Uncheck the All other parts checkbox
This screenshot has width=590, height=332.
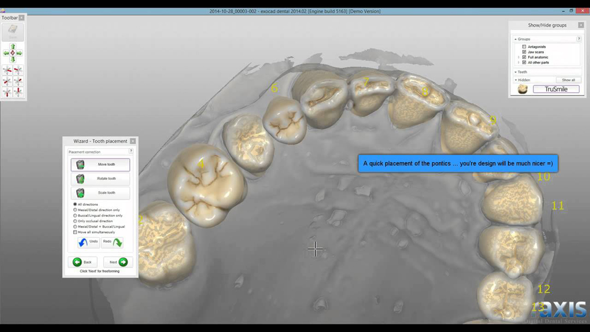tap(524, 63)
